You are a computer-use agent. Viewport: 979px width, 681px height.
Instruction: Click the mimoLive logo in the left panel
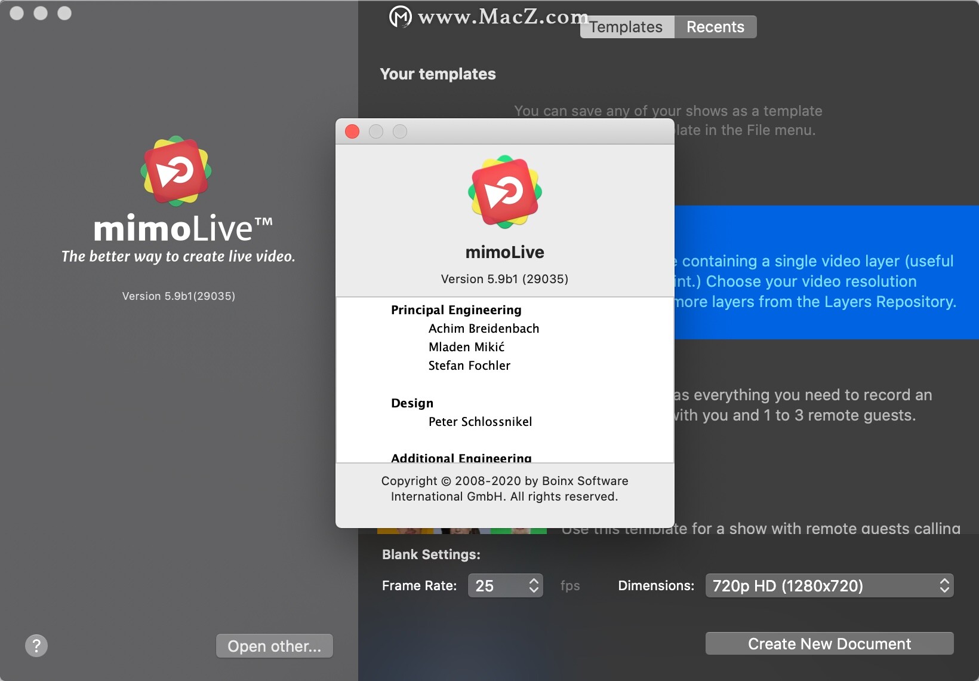point(176,171)
